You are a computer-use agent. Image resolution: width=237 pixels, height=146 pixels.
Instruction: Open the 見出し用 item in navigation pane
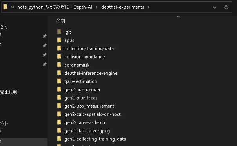click(8, 92)
